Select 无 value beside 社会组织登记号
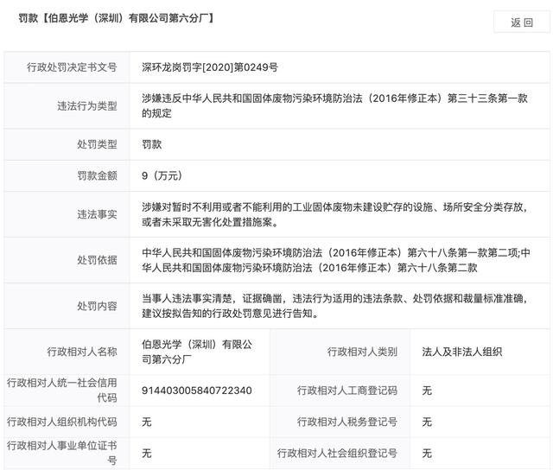553x470 pixels. [427, 453]
